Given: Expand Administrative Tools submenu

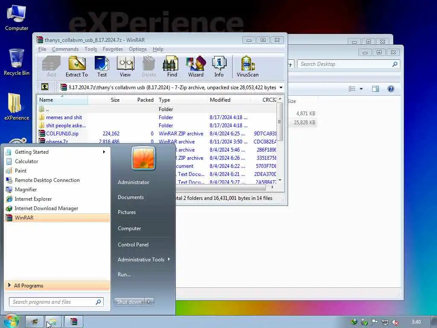Looking at the screenshot, I should point(169,259).
